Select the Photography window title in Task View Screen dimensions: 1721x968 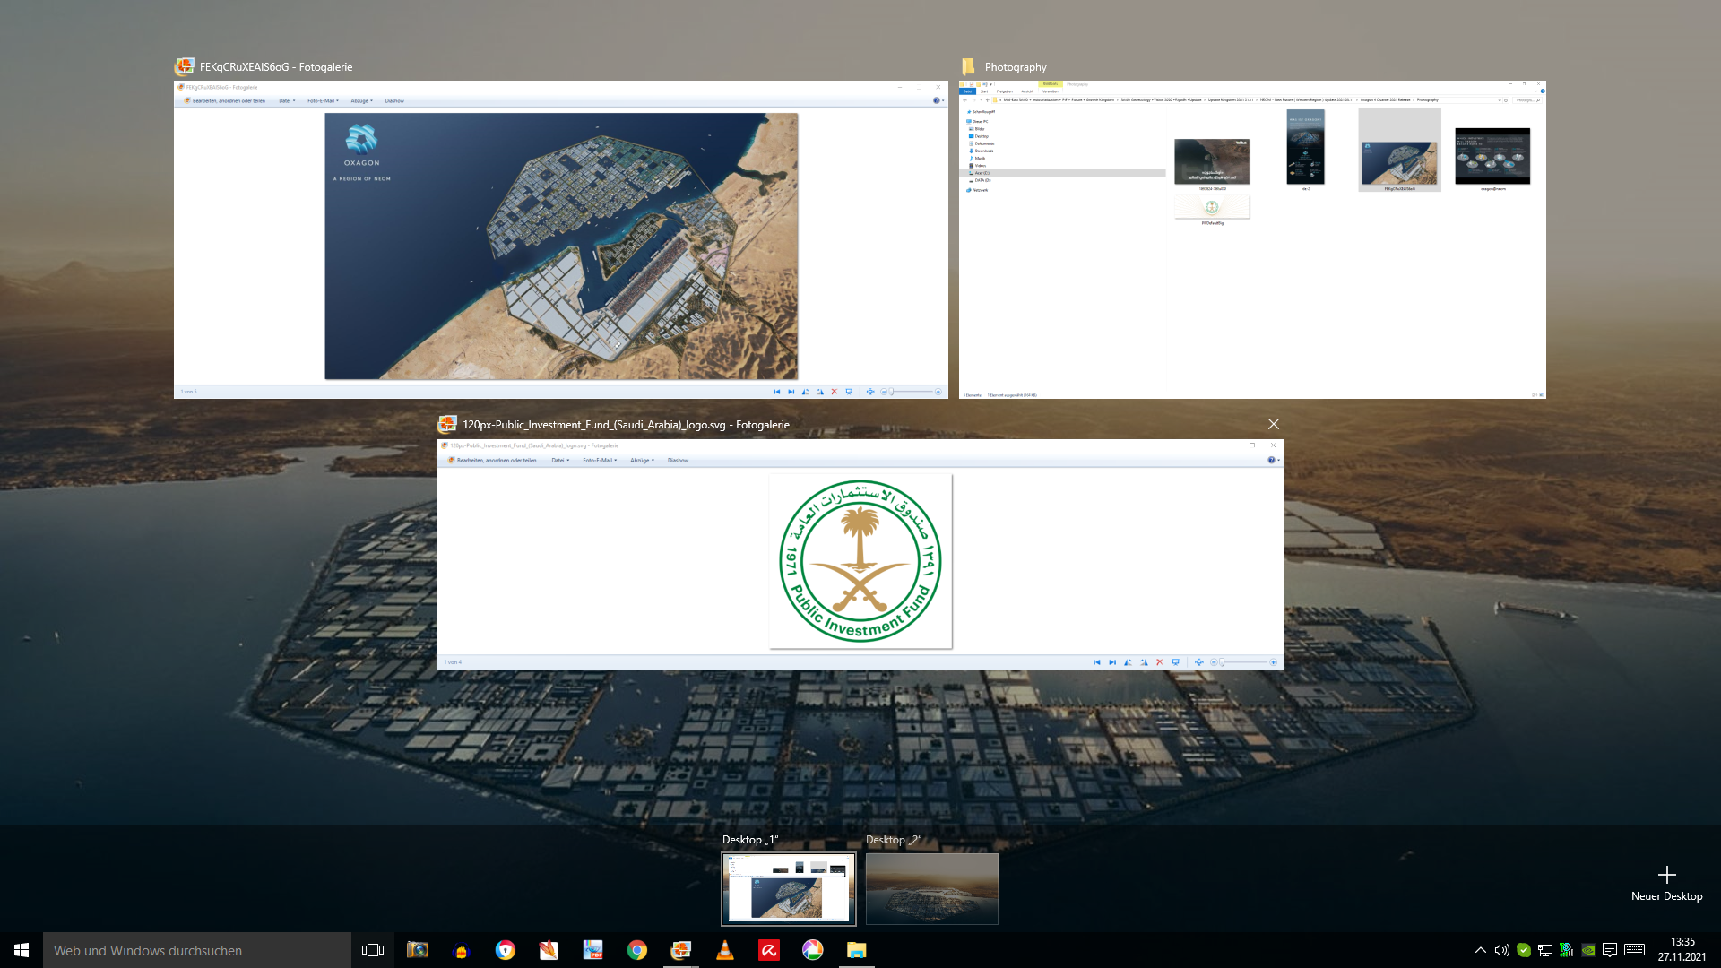tap(1016, 67)
